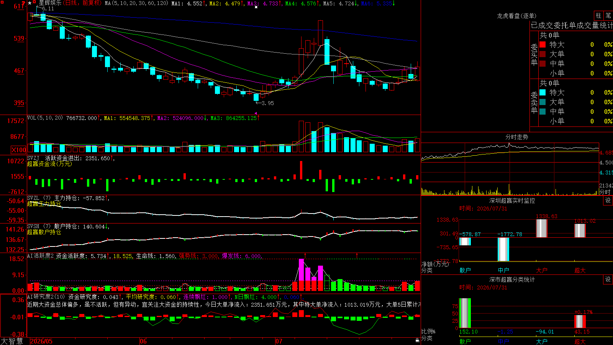
Task: Click the dark red 大单 buy-order swatch
Action: pos(543,54)
